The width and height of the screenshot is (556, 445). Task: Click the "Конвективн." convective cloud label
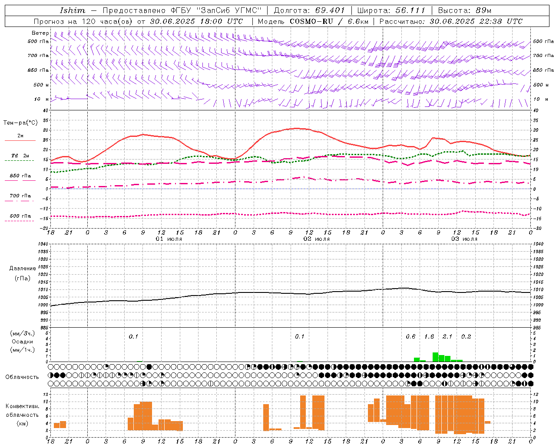(23, 406)
